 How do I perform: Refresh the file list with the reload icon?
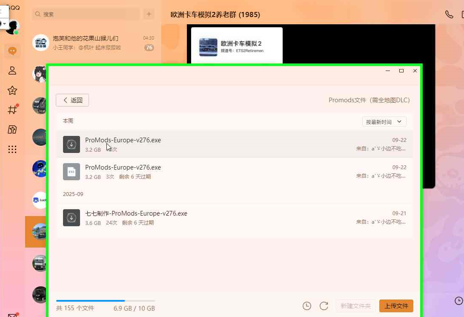324,306
